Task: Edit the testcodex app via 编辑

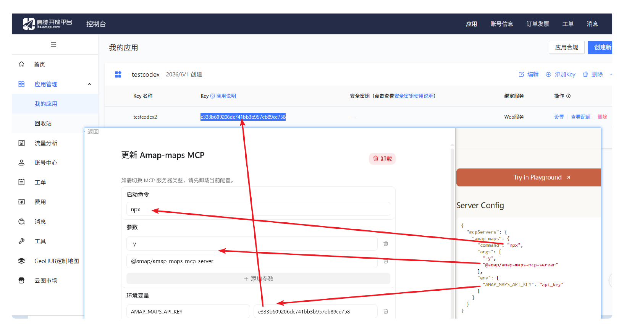Action: (529, 74)
